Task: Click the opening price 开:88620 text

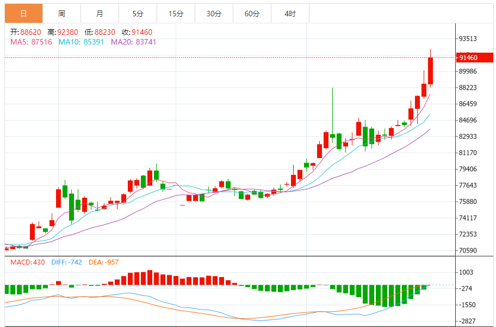Action: point(27,32)
